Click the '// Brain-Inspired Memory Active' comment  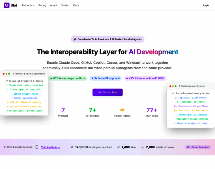[x=191, y=94]
